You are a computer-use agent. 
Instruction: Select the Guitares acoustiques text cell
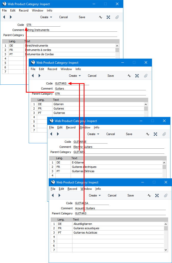click(118, 228)
